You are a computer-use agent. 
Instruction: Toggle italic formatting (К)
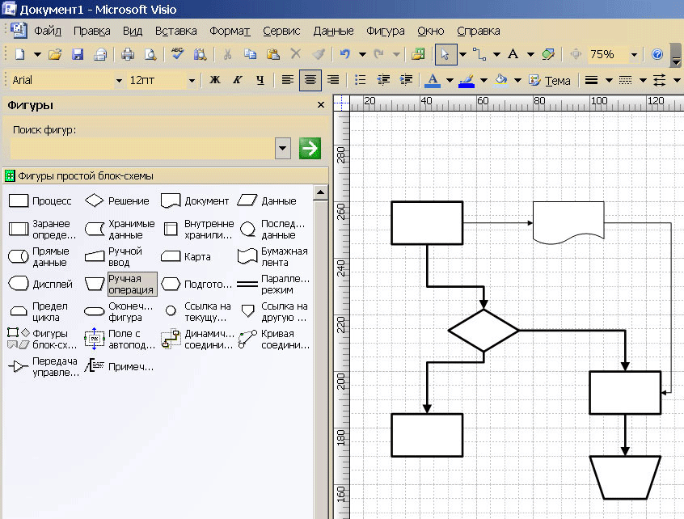pyautogui.click(x=237, y=80)
